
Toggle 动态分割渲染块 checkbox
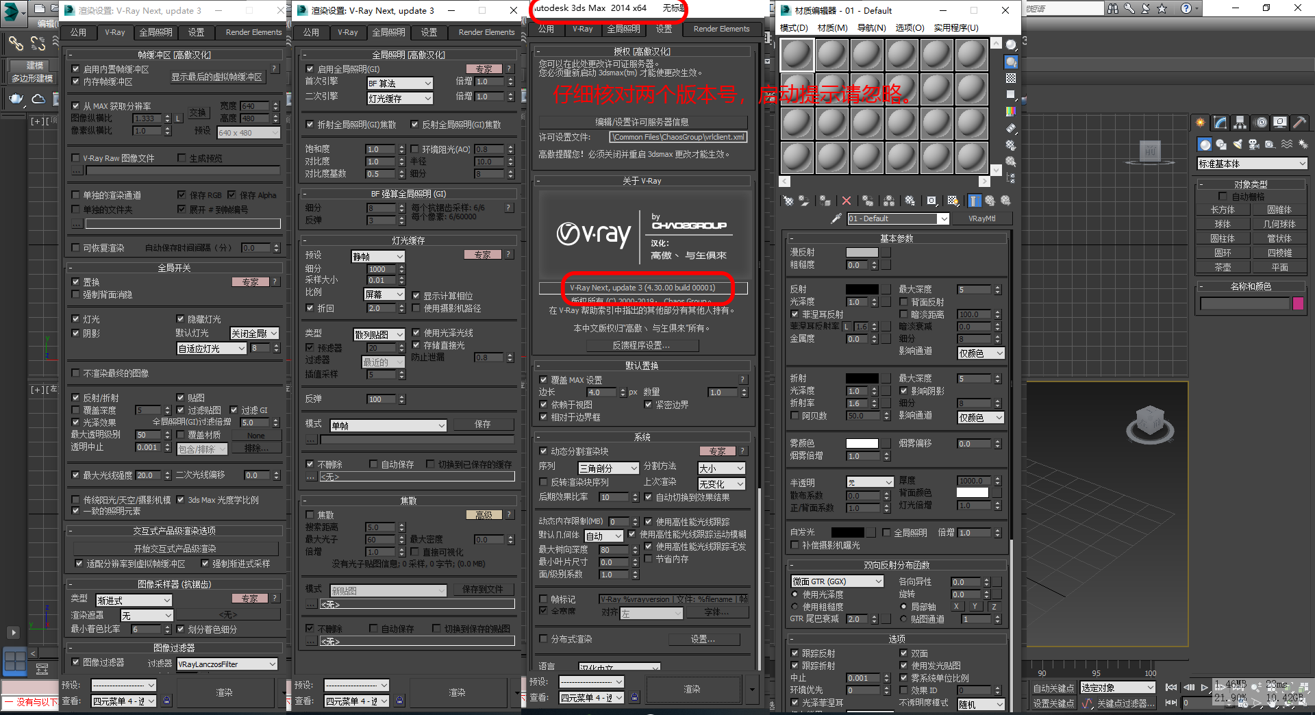543,451
